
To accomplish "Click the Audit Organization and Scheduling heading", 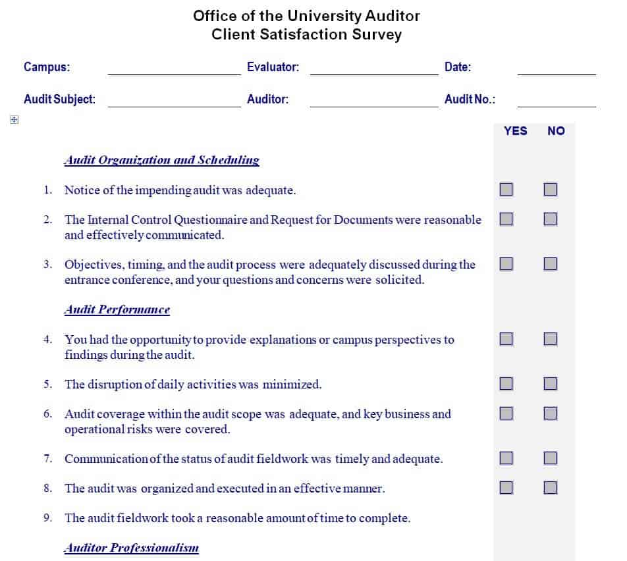I will [162, 160].
